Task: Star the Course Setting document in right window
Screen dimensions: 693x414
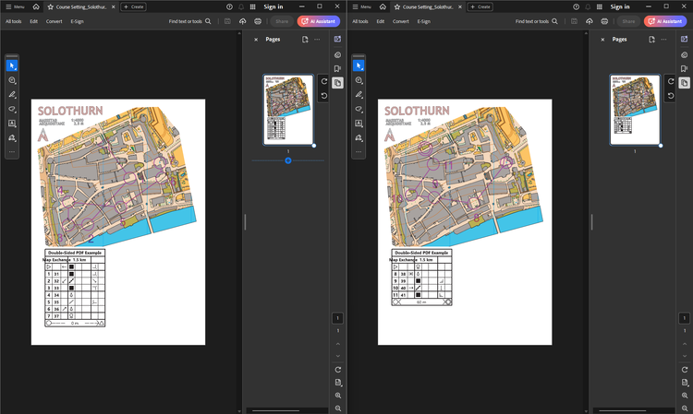Action: (397, 6)
